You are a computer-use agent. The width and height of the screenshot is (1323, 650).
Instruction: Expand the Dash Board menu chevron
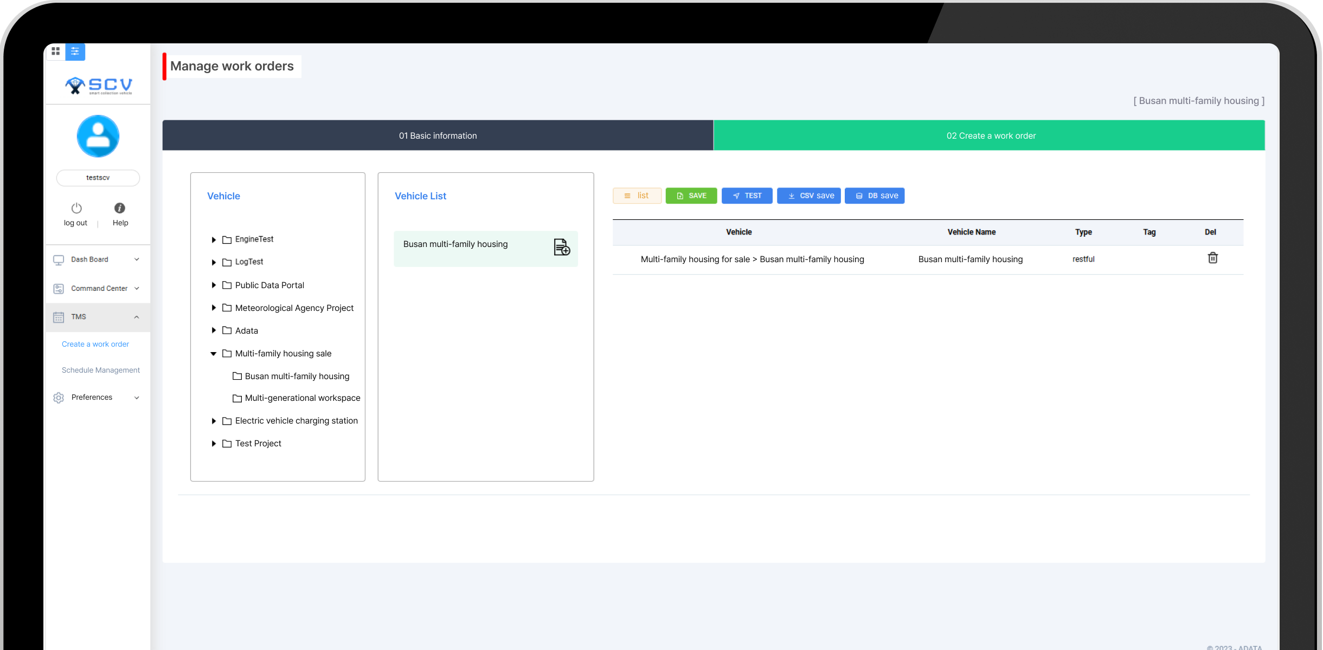[x=137, y=259]
